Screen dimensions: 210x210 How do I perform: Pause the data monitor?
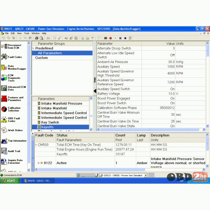(120, 38)
